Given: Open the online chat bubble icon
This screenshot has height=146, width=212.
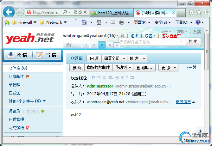Looking at the screenshot, I should [42, 111].
